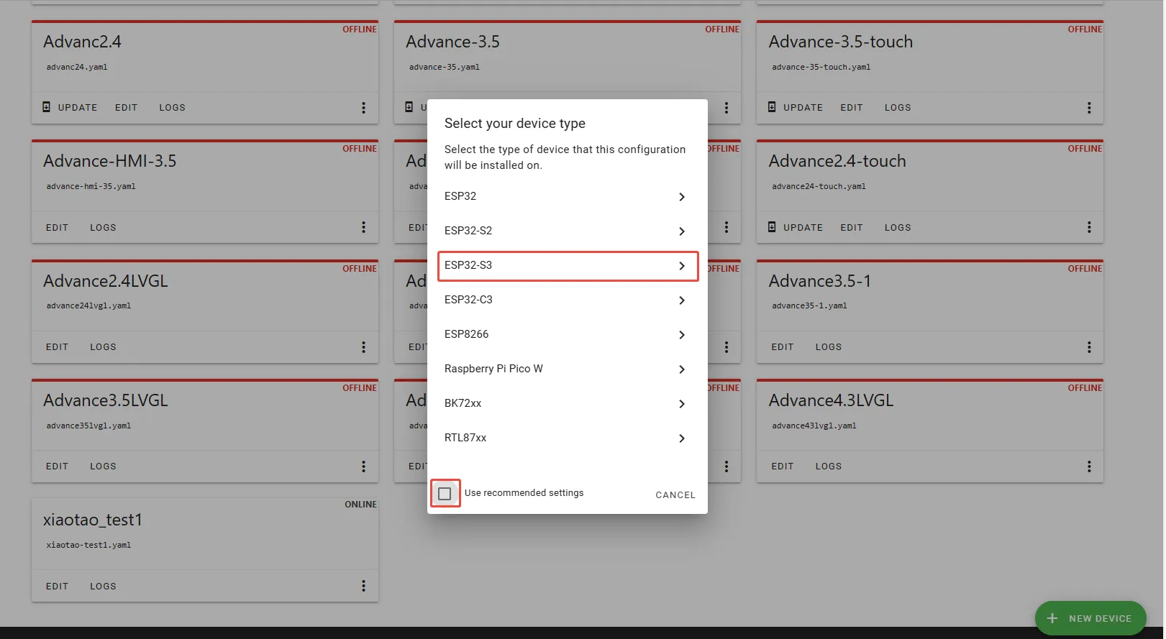Click chevron arrow next to ESP32-C3
1166x639 pixels.
(682, 300)
